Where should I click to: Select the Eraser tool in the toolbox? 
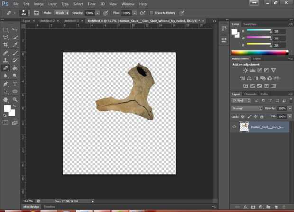5,68
